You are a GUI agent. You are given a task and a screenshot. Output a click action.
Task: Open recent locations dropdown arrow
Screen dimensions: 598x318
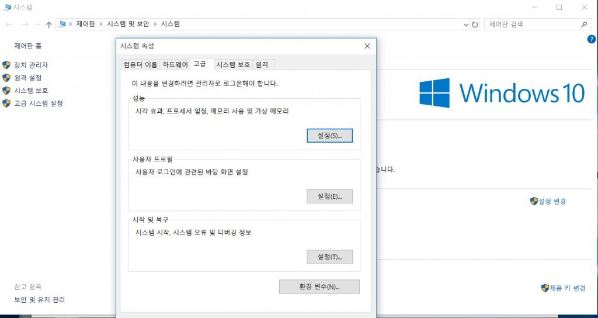coord(38,25)
